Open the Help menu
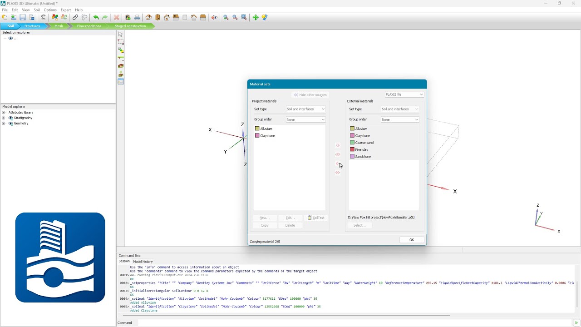Viewport: 581px width, 327px height. point(79,10)
